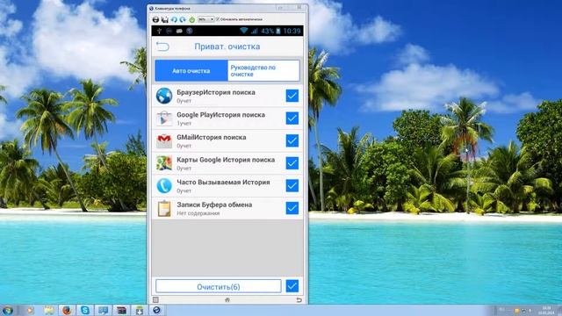The height and width of the screenshot is (316, 562).
Task: Tap the phone's menu square button
Action: [155, 300]
